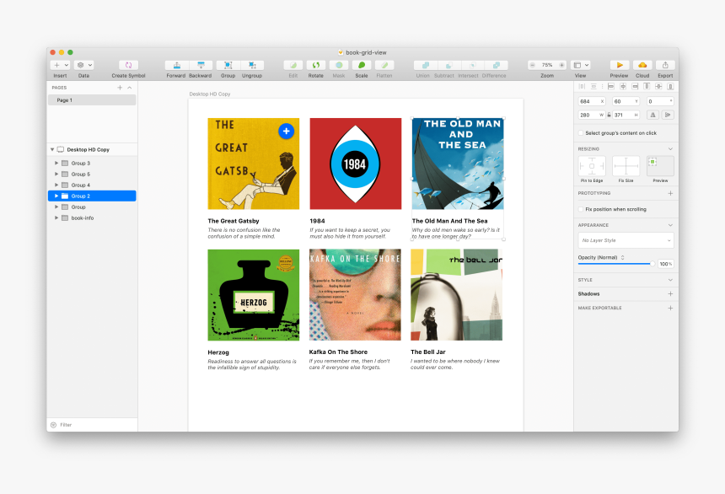
Task: Click the Edit tool icon
Action: coord(293,65)
